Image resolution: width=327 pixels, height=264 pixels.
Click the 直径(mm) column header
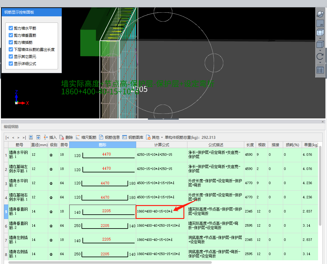pyautogui.click(x=40, y=145)
